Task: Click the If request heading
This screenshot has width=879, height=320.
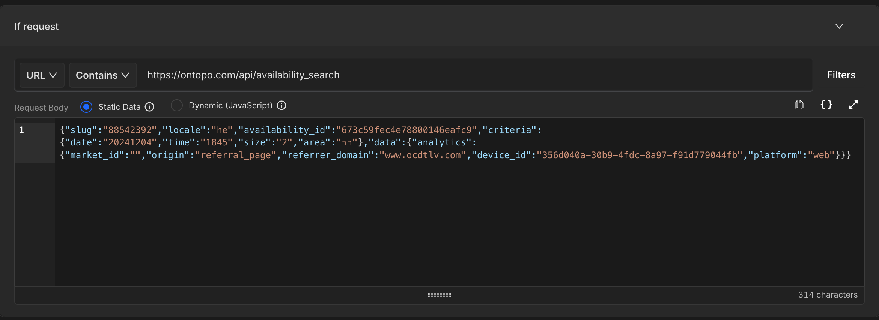Action: [36, 27]
